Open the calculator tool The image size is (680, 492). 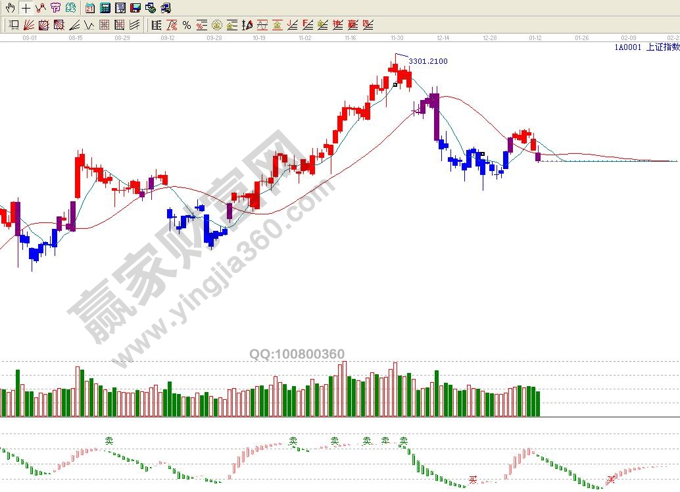[105, 8]
